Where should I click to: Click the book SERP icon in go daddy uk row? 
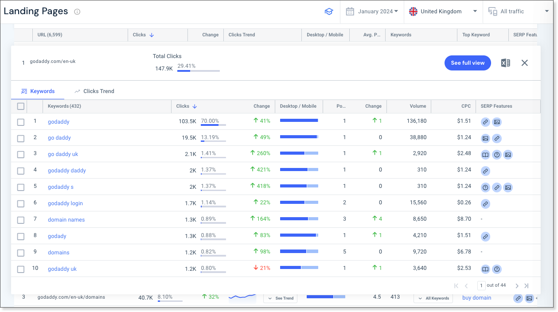click(x=486, y=155)
